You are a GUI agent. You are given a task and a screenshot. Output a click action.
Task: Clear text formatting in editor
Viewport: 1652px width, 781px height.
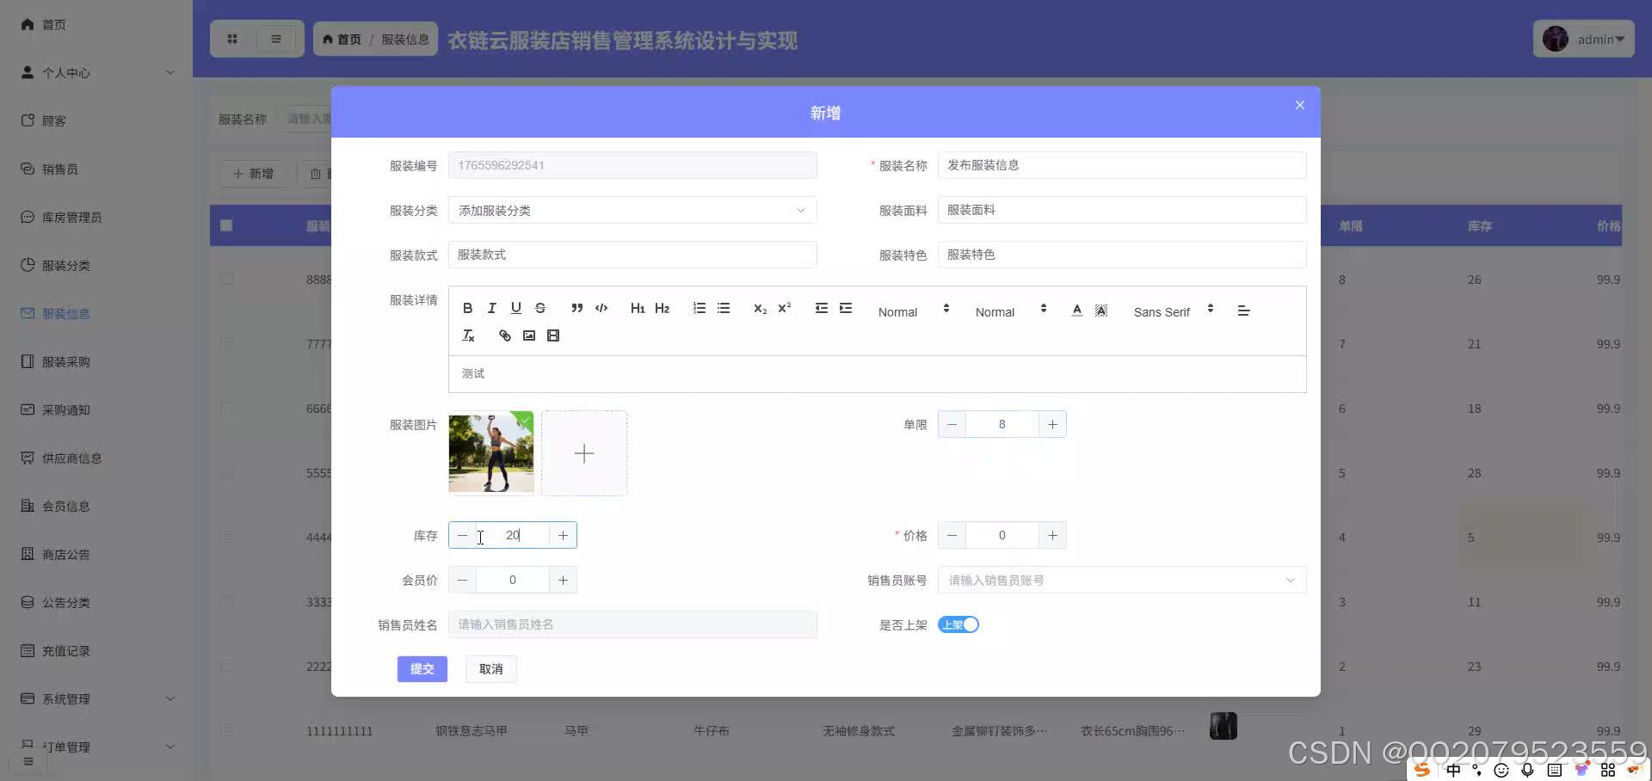pyautogui.click(x=467, y=335)
